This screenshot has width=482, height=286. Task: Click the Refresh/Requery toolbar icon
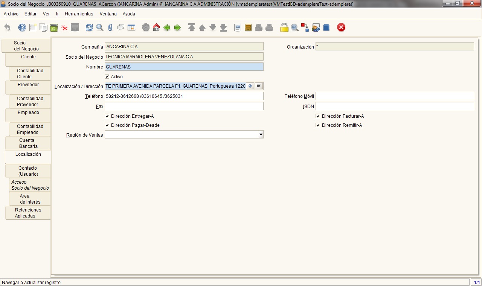point(89,27)
